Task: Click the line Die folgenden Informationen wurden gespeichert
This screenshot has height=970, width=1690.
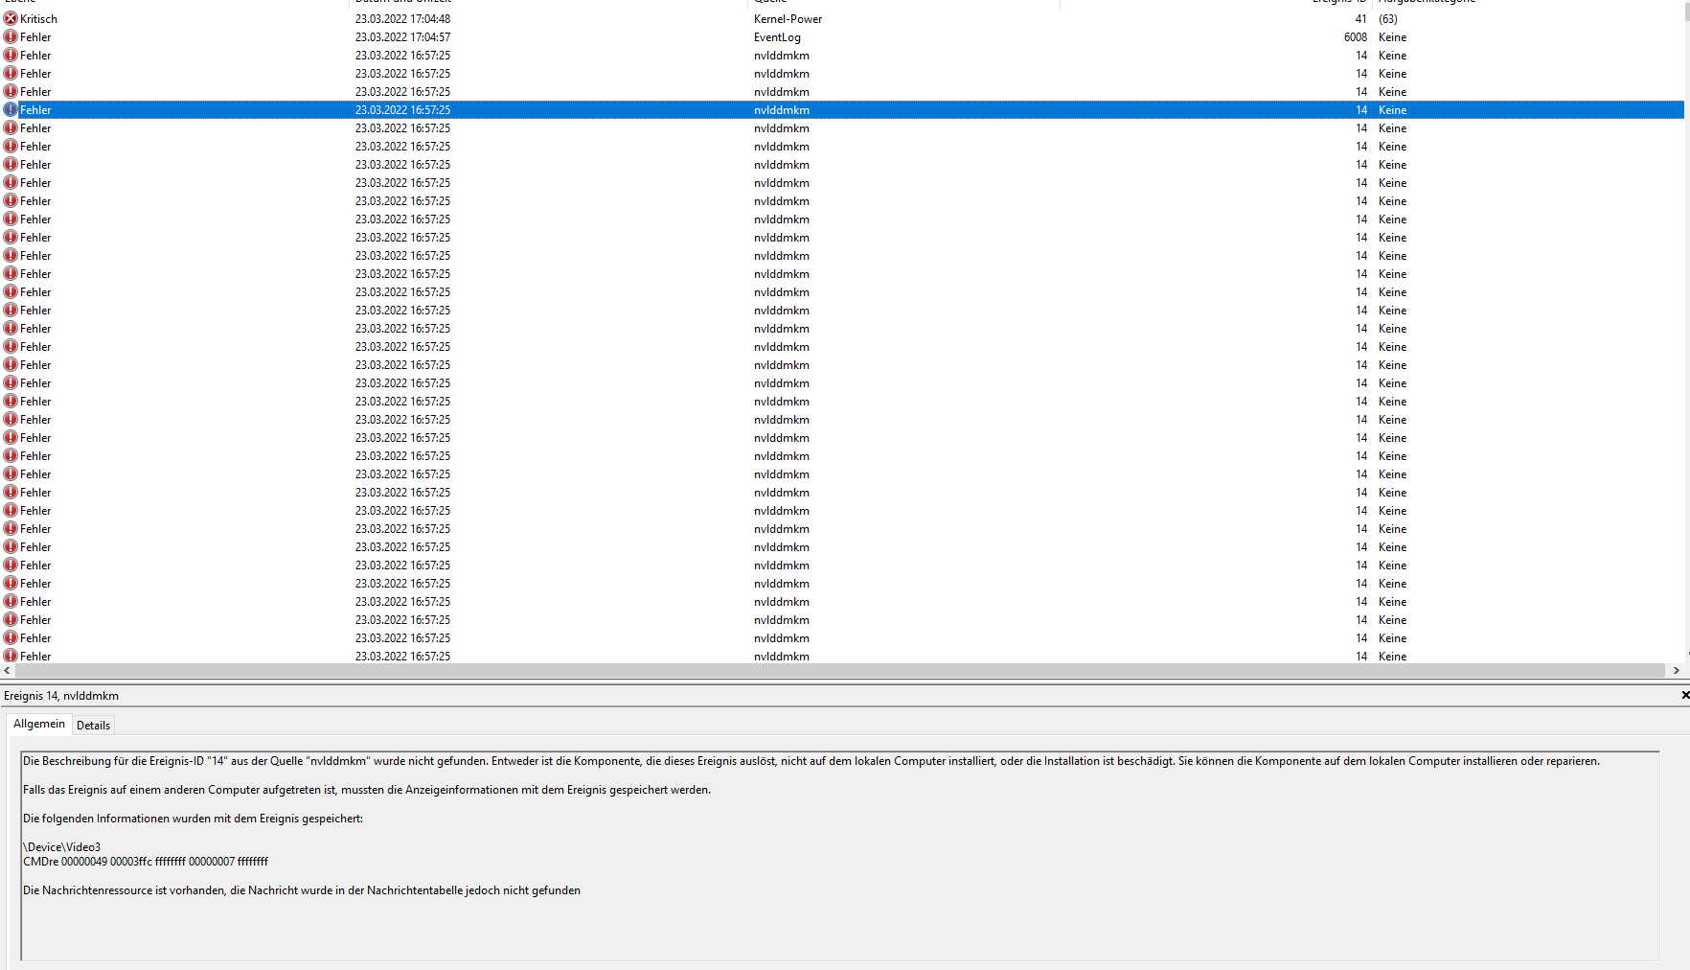Action: coord(193,819)
